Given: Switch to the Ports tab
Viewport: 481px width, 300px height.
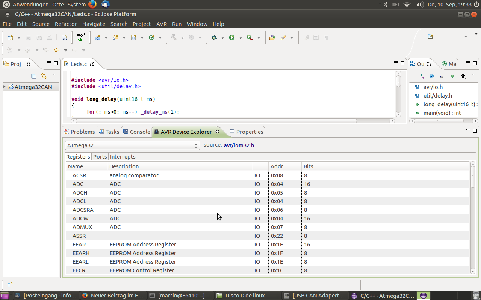Looking at the screenshot, I should click(100, 156).
